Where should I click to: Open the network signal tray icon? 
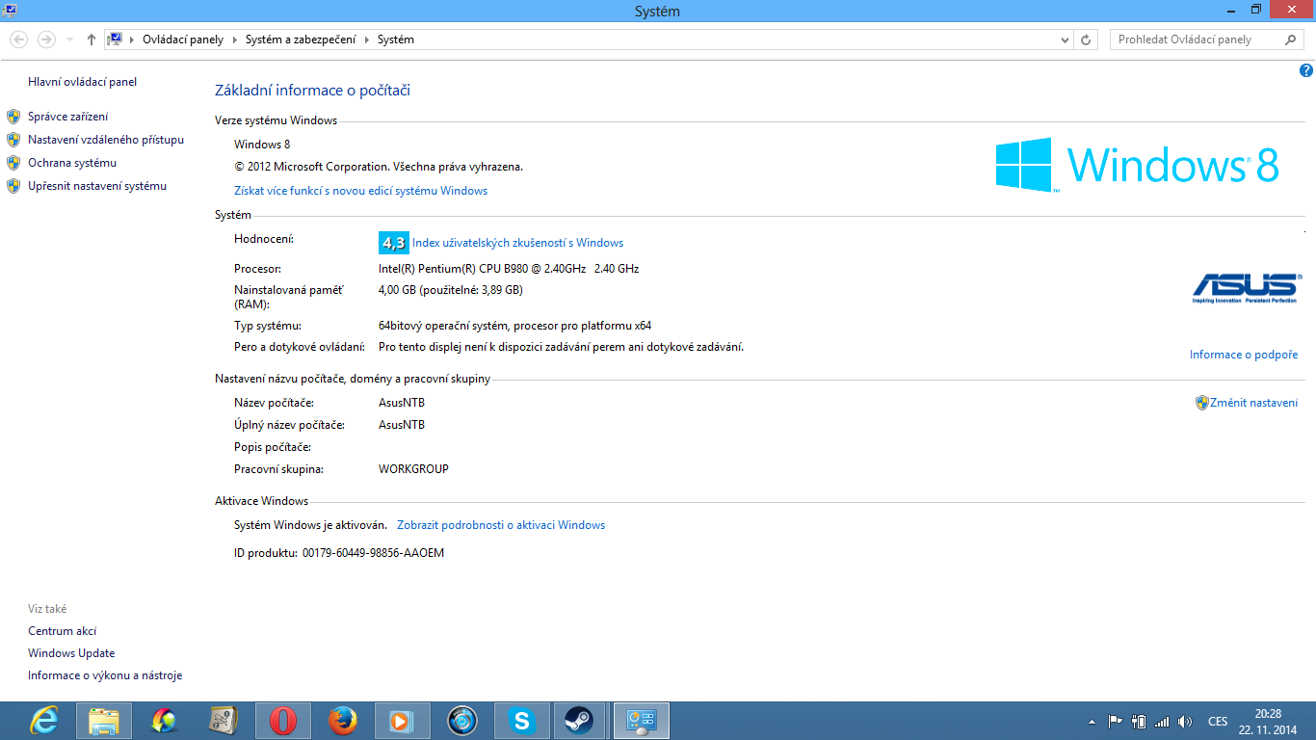point(1162,721)
